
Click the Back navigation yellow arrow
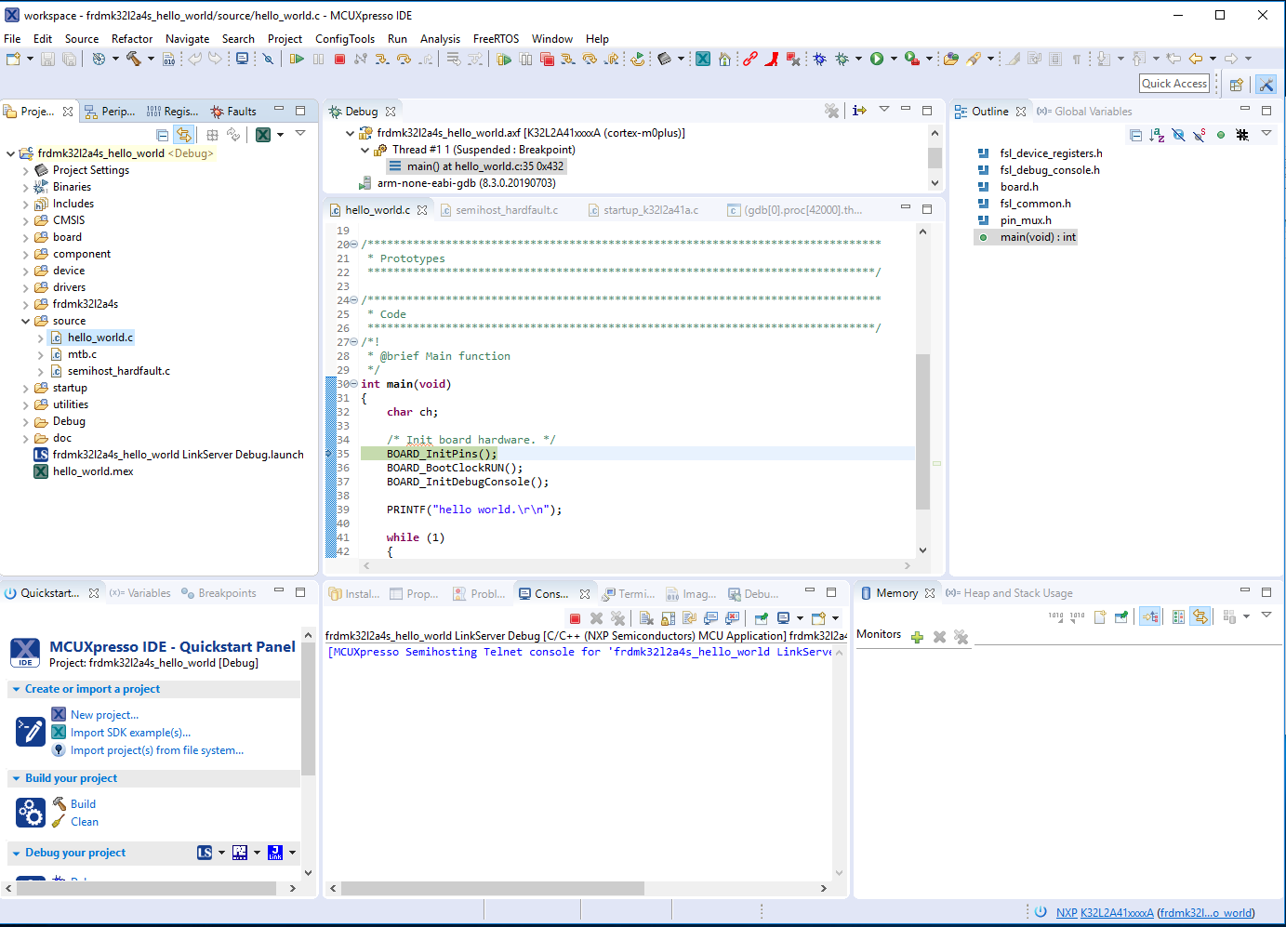click(1196, 59)
